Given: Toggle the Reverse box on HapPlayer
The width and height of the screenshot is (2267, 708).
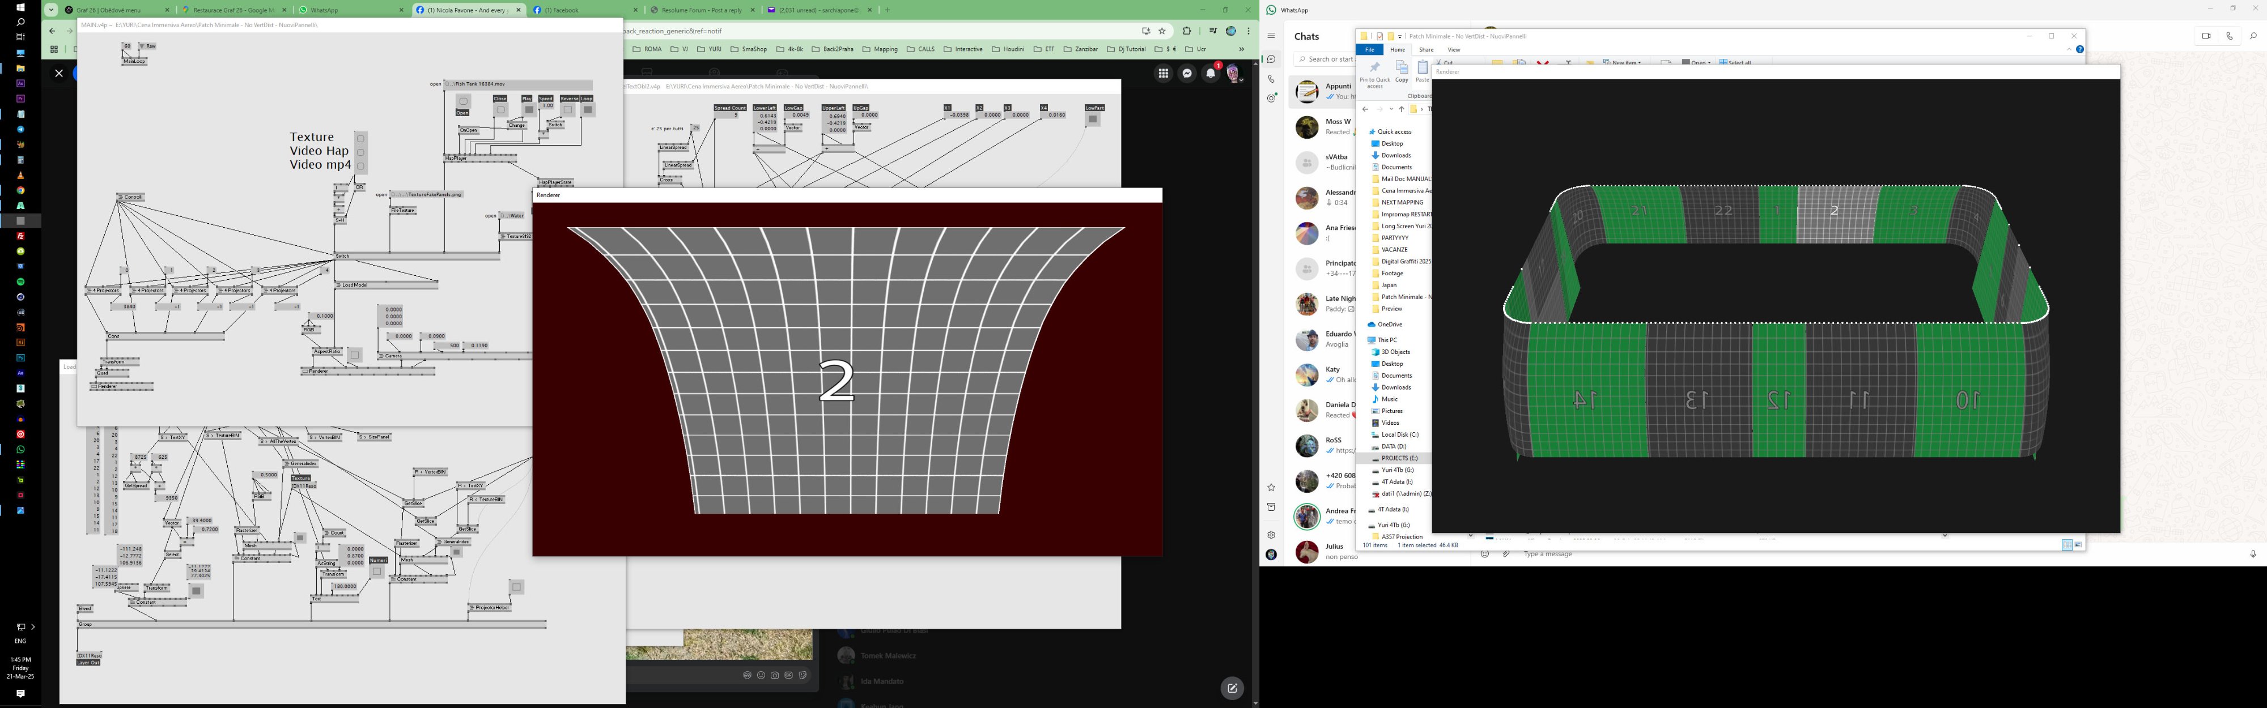Looking at the screenshot, I should [568, 110].
